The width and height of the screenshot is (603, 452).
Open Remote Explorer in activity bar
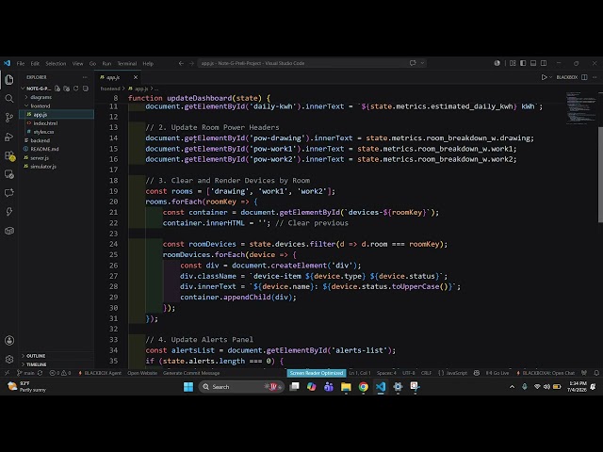(x=9, y=174)
